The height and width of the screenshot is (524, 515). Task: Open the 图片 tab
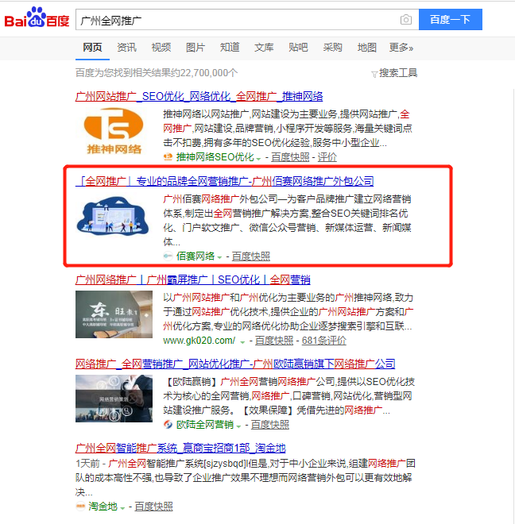click(195, 48)
